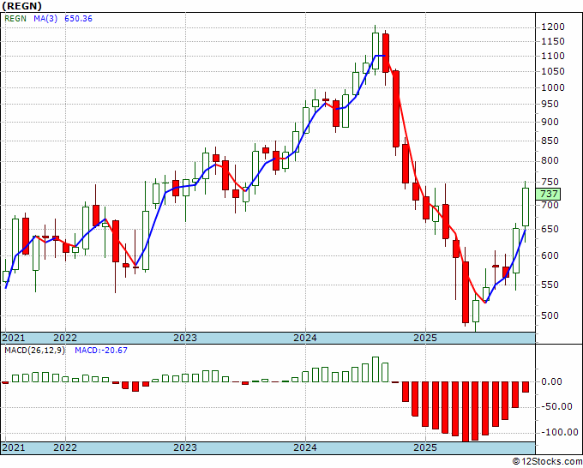
Task: Click the 1050 price axis label
Action: click(553, 71)
